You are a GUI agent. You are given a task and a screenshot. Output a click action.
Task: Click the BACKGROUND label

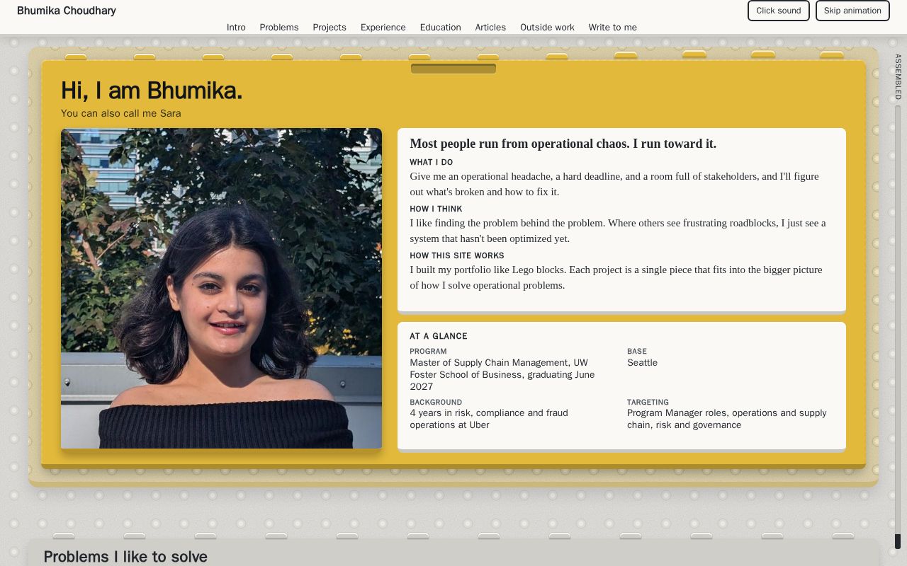click(436, 402)
